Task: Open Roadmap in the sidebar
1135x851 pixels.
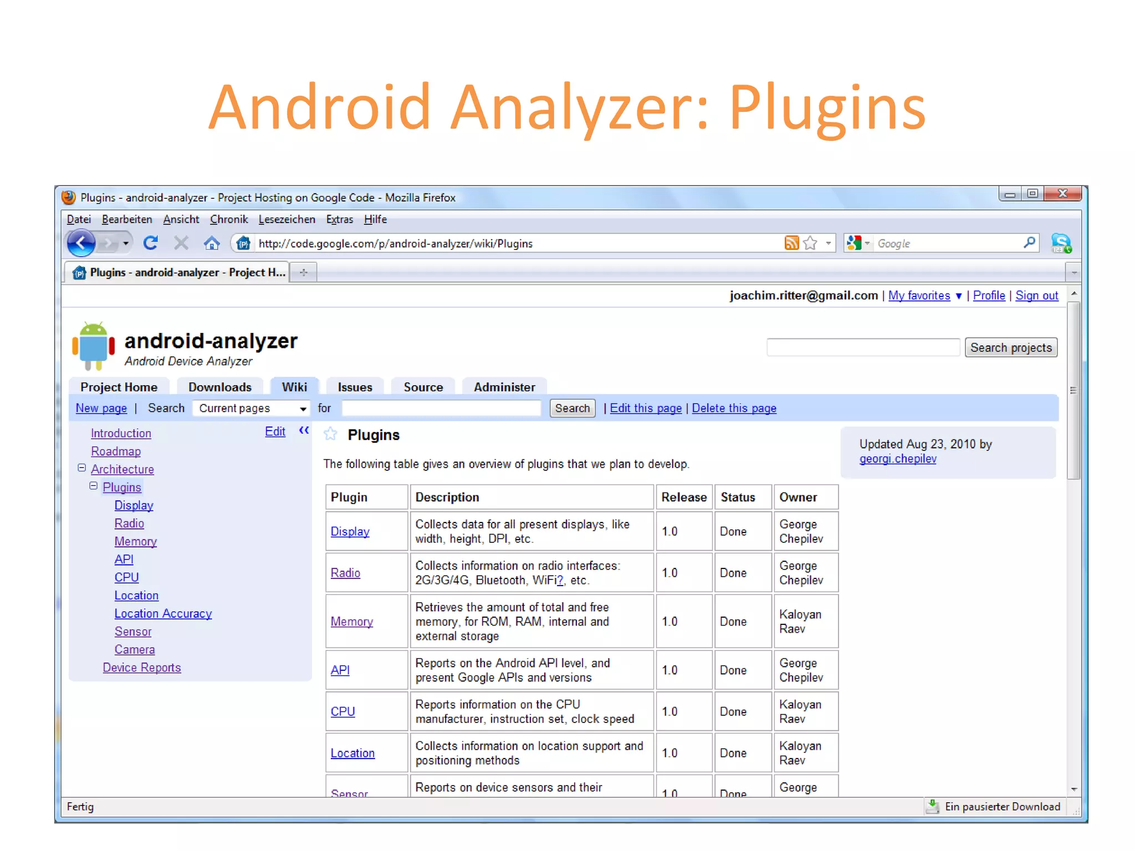Action: pyautogui.click(x=116, y=452)
